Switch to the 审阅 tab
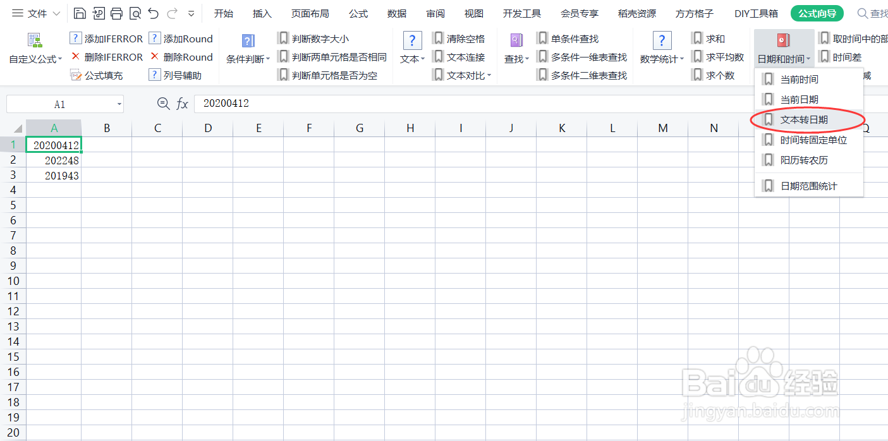 point(435,13)
